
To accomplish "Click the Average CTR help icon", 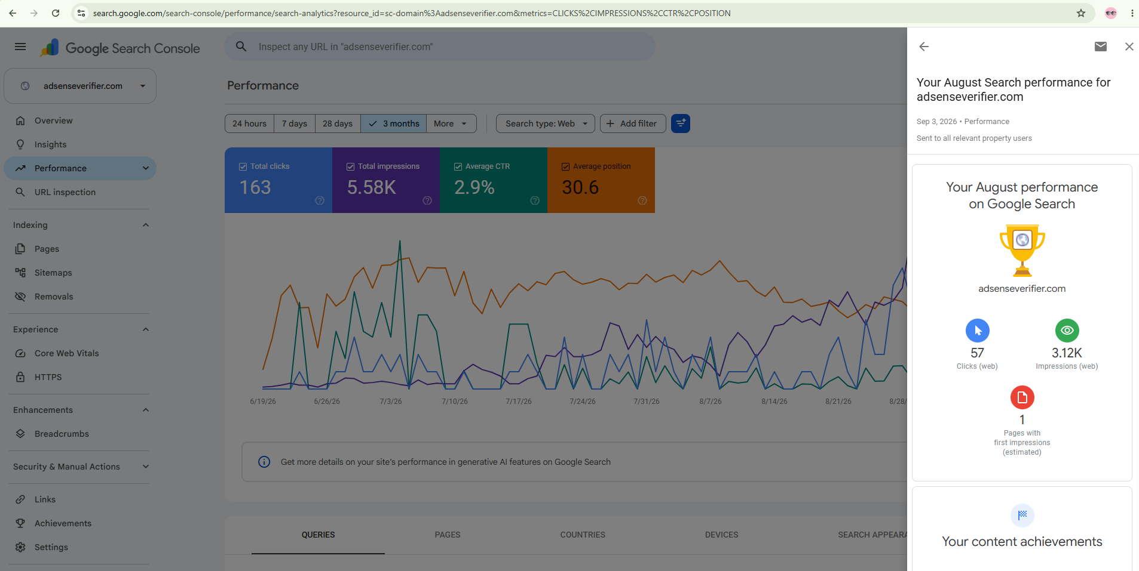I will point(535,200).
